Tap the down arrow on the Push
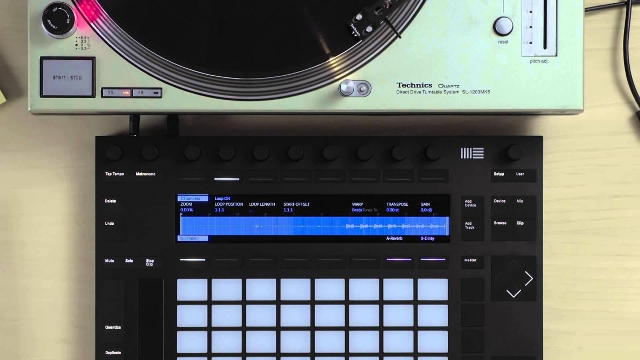Viewport: 640px width, 360px height. tap(513, 293)
